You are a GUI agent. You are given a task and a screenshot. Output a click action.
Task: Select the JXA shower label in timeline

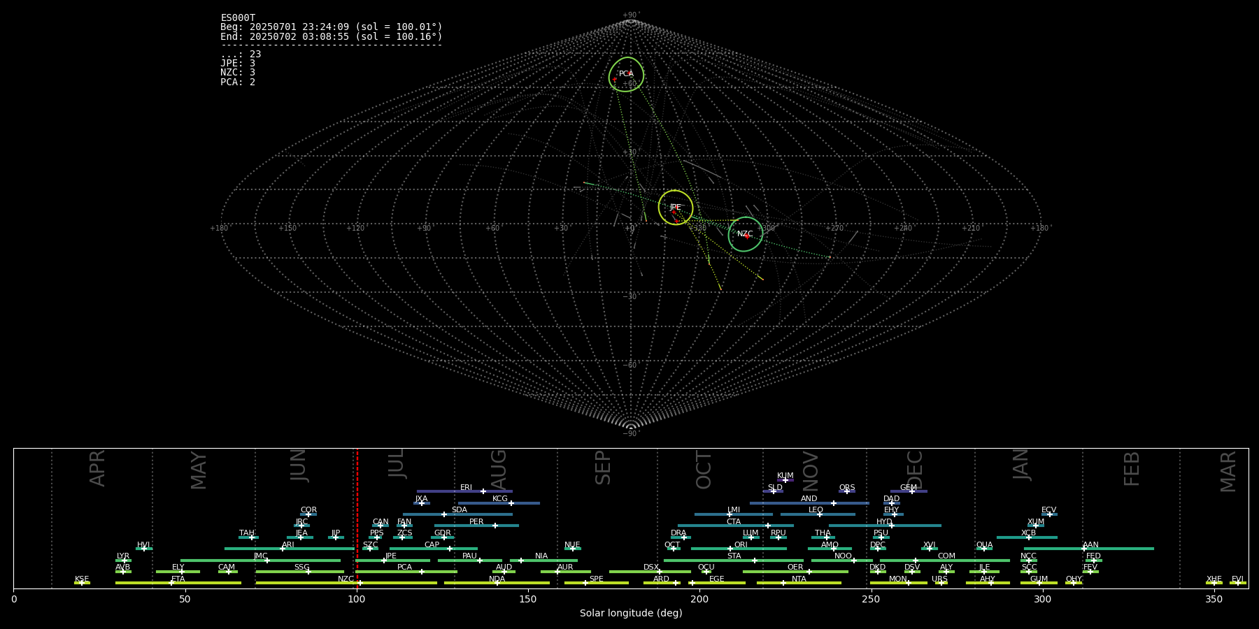[421, 499]
